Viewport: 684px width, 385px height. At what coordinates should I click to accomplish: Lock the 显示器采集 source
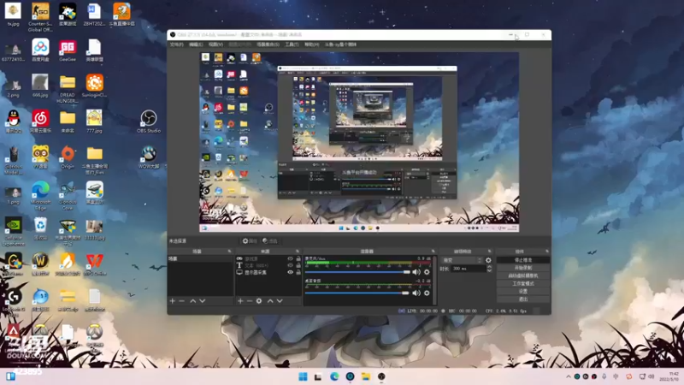click(298, 272)
